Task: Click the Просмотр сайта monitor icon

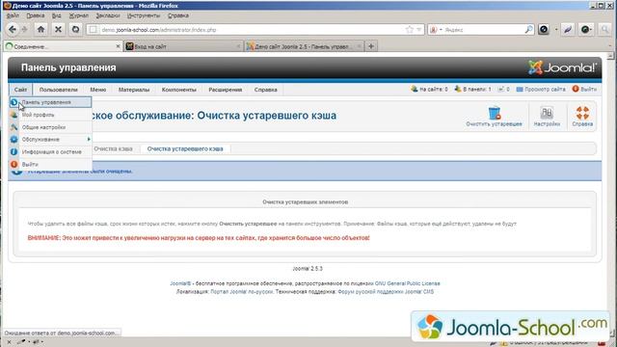Action: tap(520, 90)
